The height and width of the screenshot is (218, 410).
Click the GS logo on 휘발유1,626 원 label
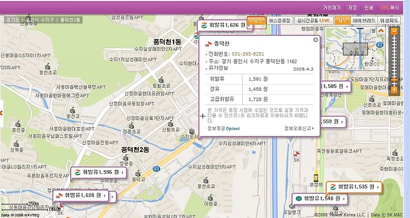pos(204,25)
